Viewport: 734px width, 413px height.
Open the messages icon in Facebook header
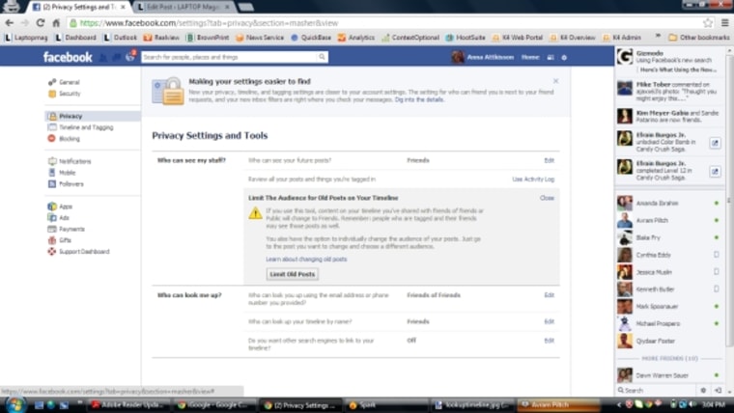point(117,57)
